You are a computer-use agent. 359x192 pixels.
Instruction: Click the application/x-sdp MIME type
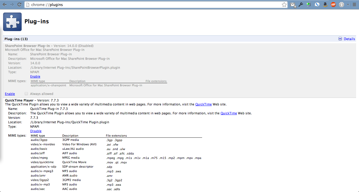[43, 167]
